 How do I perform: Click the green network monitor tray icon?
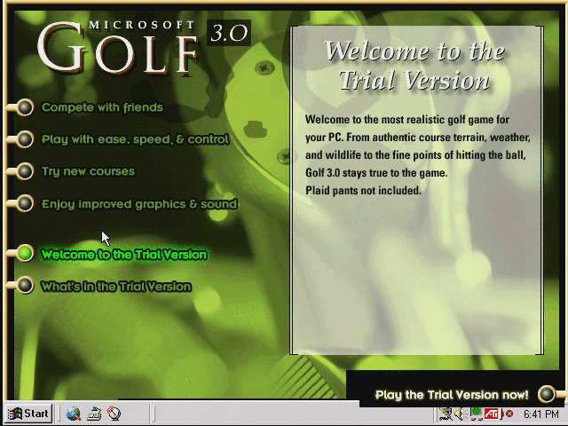click(x=477, y=414)
